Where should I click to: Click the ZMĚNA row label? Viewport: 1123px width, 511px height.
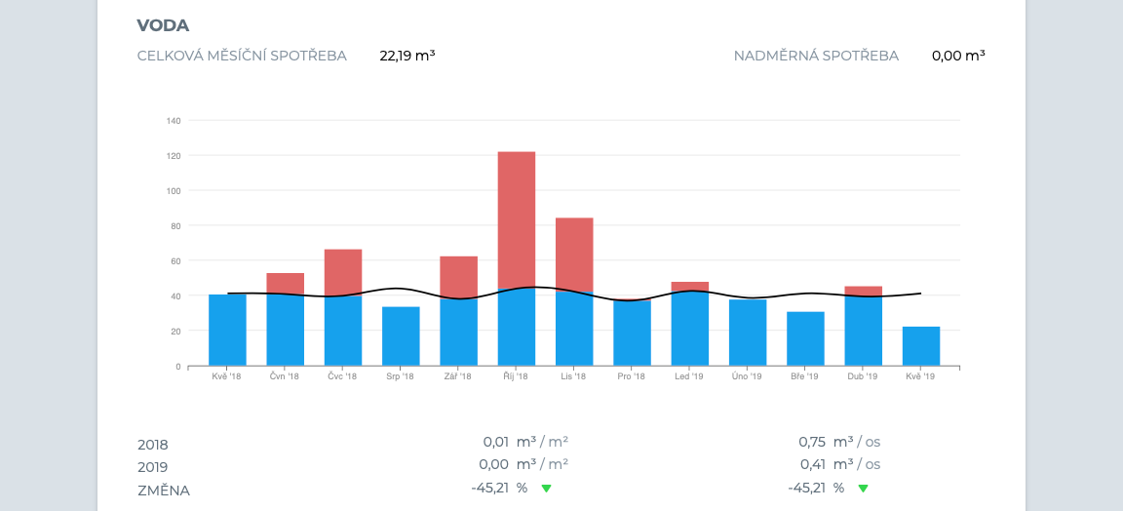(x=164, y=491)
